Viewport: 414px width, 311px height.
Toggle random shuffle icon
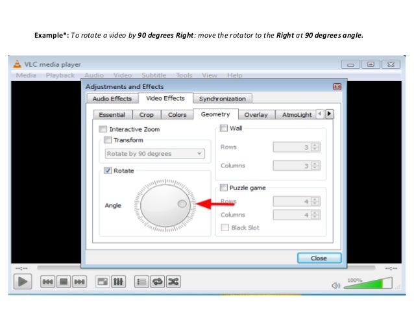(x=173, y=282)
